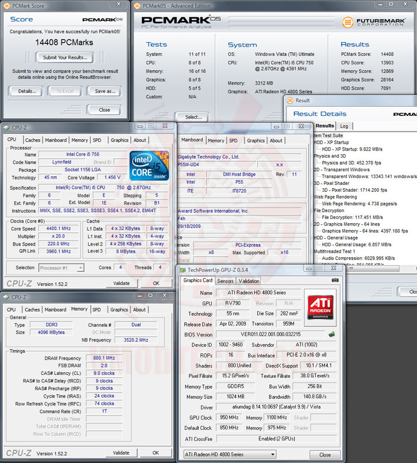The height and width of the screenshot is (463, 417).
Task: Click the lower CPU-Z memory window title icon
Action: click(x=6, y=297)
